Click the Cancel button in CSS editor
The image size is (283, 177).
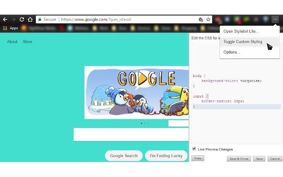pyautogui.click(x=275, y=159)
